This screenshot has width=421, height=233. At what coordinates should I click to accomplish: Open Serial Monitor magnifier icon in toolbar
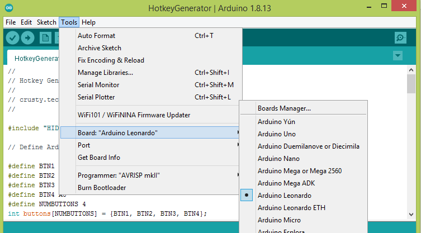400,38
